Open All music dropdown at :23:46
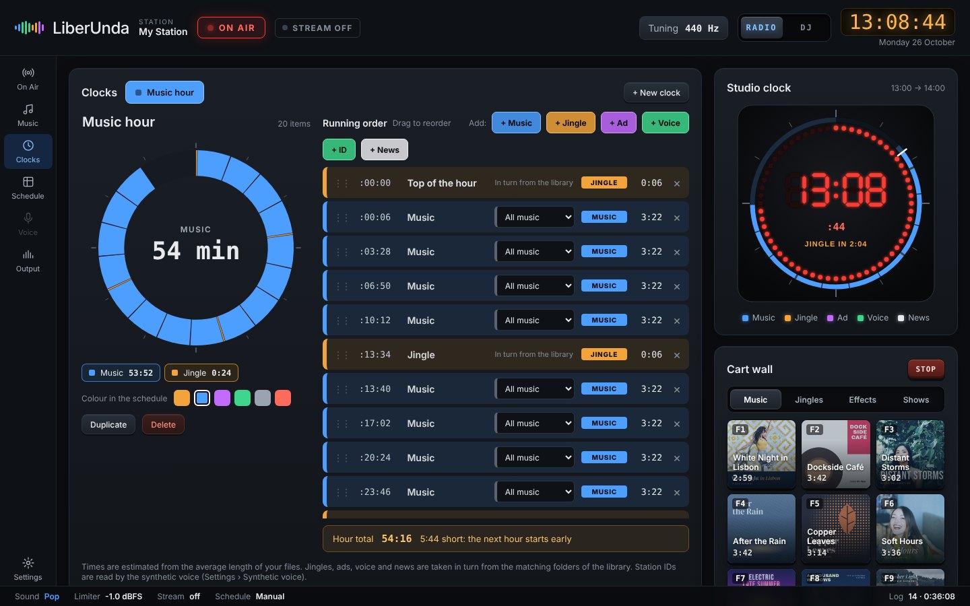970x606 pixels. point(536,492)
